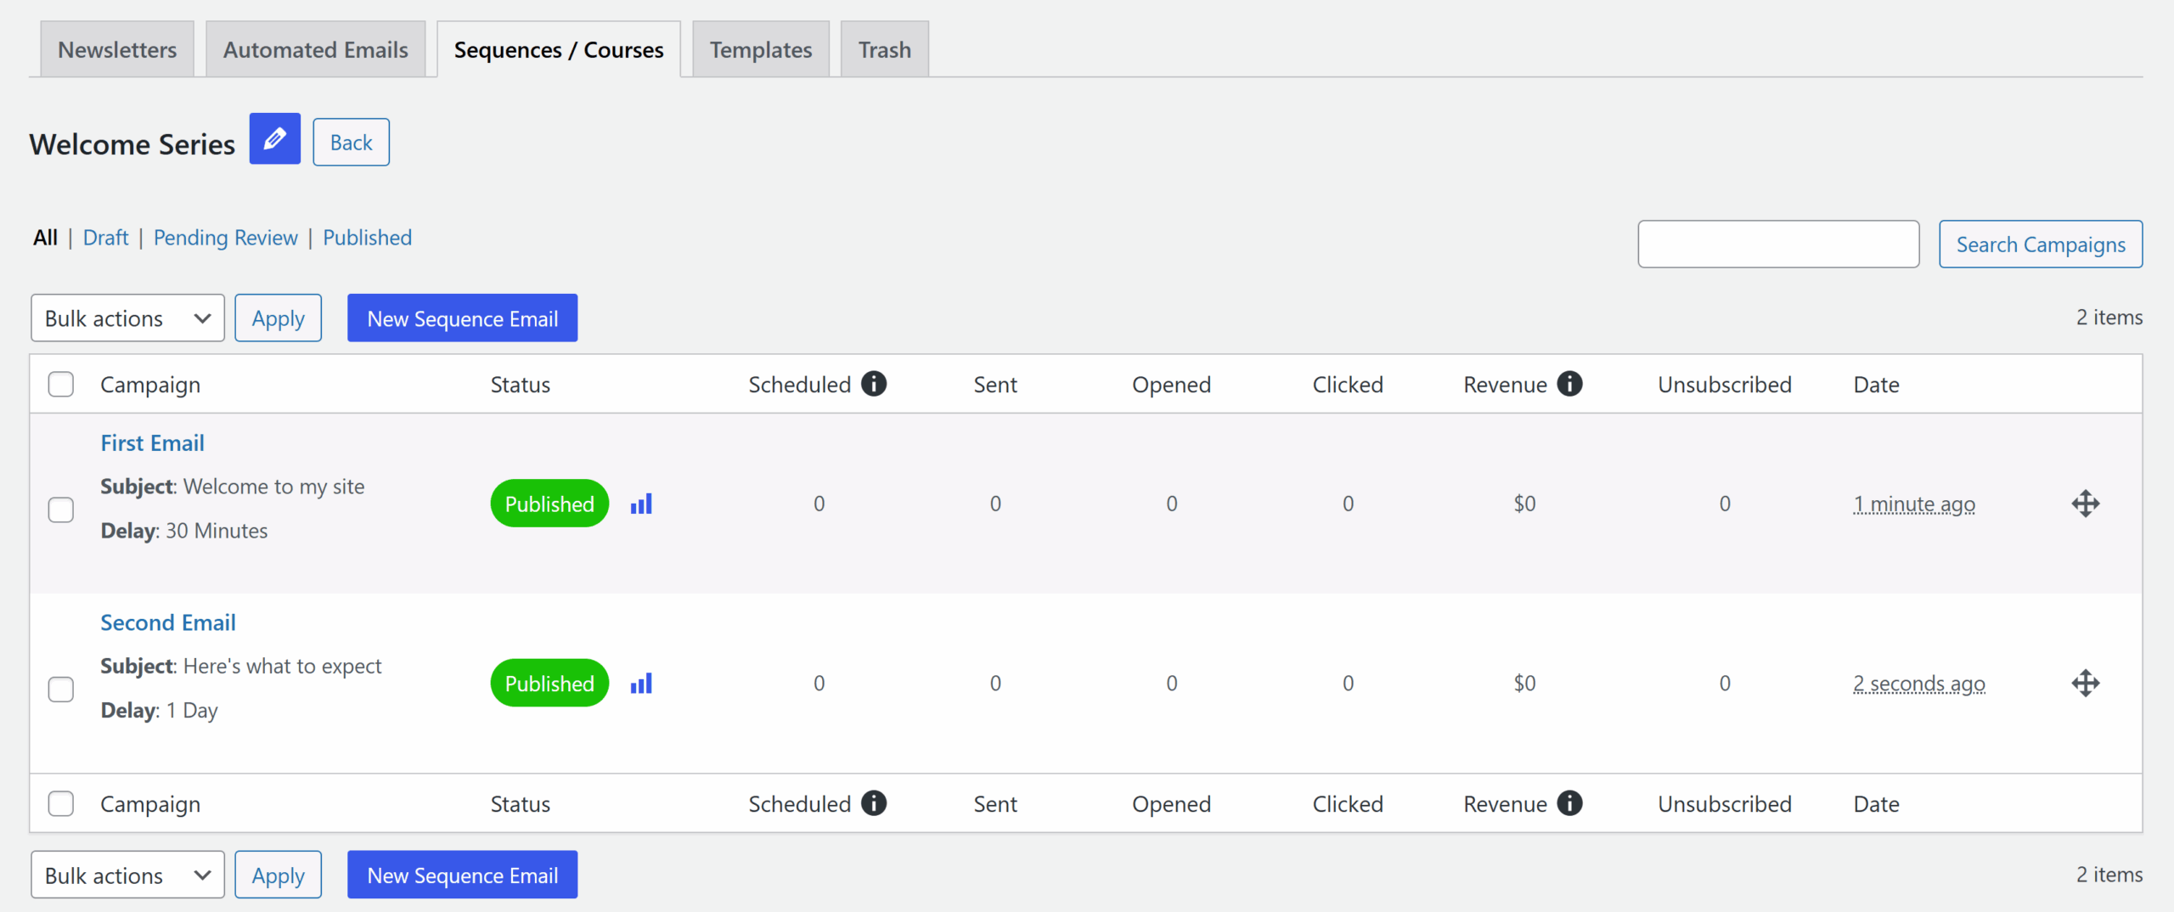Open the Templates tab
This screenshot has height=912, width=2174.
760,50
